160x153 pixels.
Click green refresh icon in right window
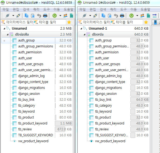click(x=131, y=16)
